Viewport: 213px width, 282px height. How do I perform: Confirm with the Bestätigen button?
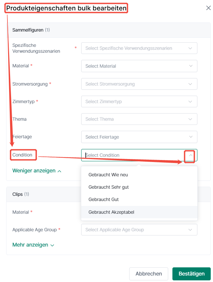(192, 274)
